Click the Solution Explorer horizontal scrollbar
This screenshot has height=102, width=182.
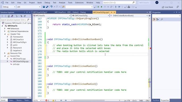(15, 97)
